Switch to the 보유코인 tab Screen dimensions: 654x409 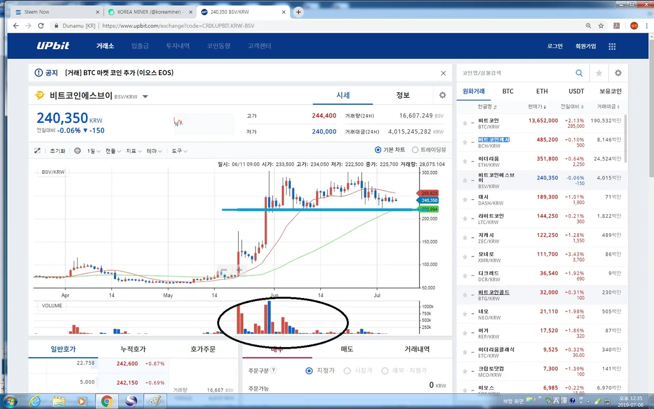(611, 92)
